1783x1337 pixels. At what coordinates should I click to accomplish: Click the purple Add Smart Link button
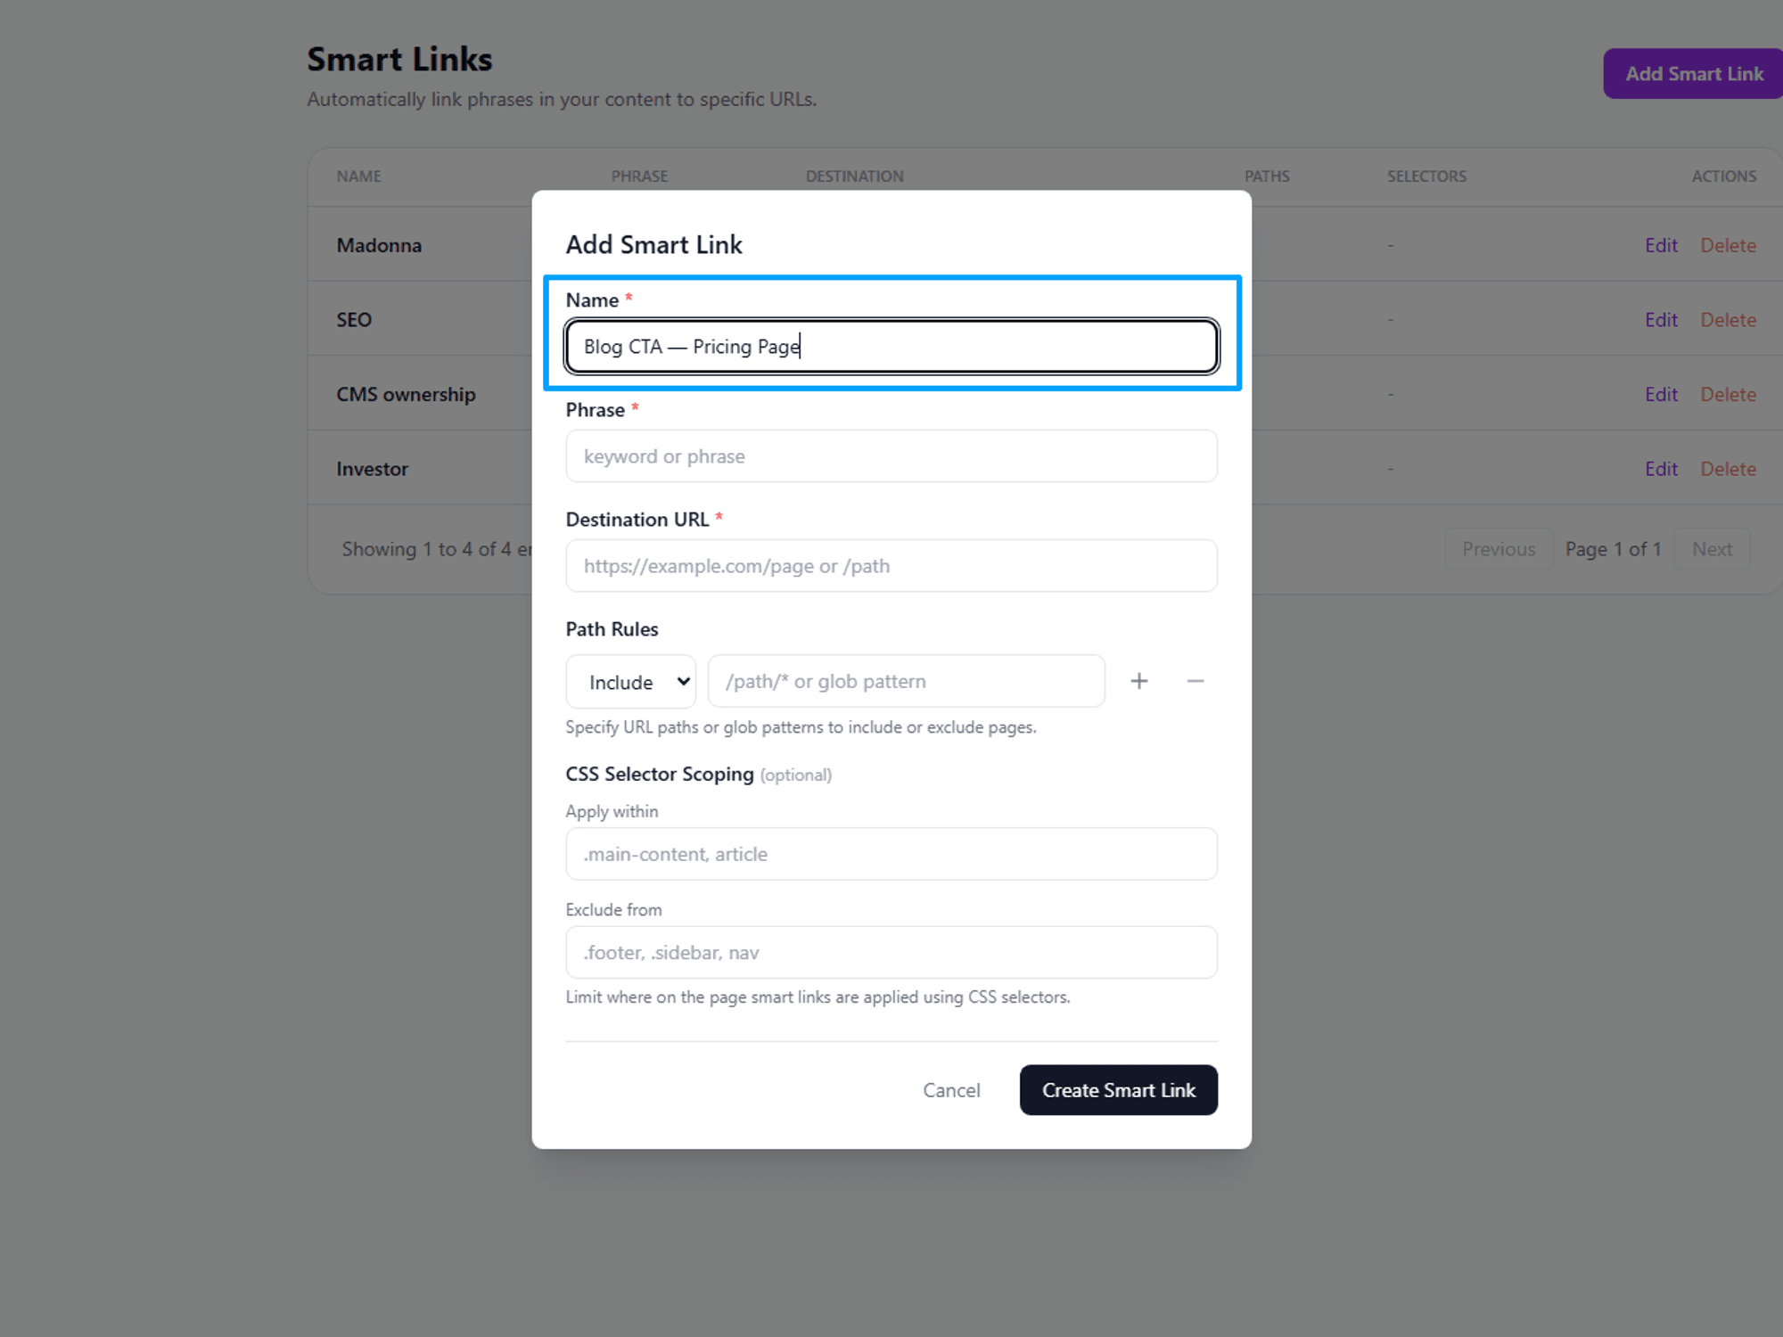point(1691,73)
